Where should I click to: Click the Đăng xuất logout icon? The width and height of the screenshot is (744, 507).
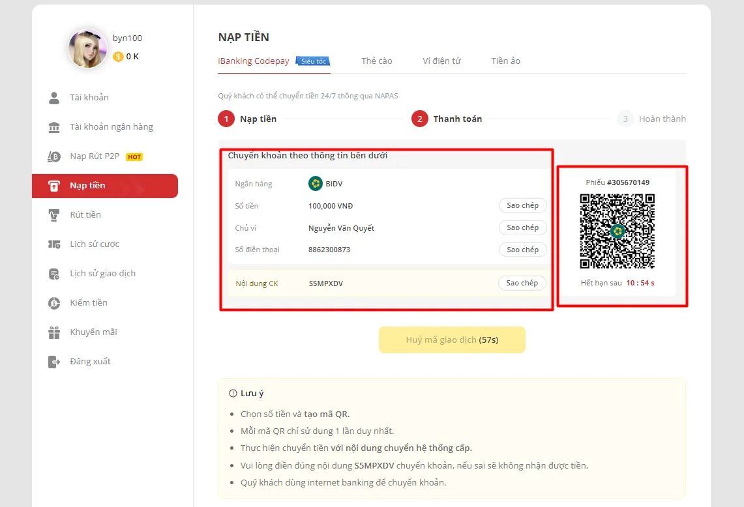click(x=53, y=361)
